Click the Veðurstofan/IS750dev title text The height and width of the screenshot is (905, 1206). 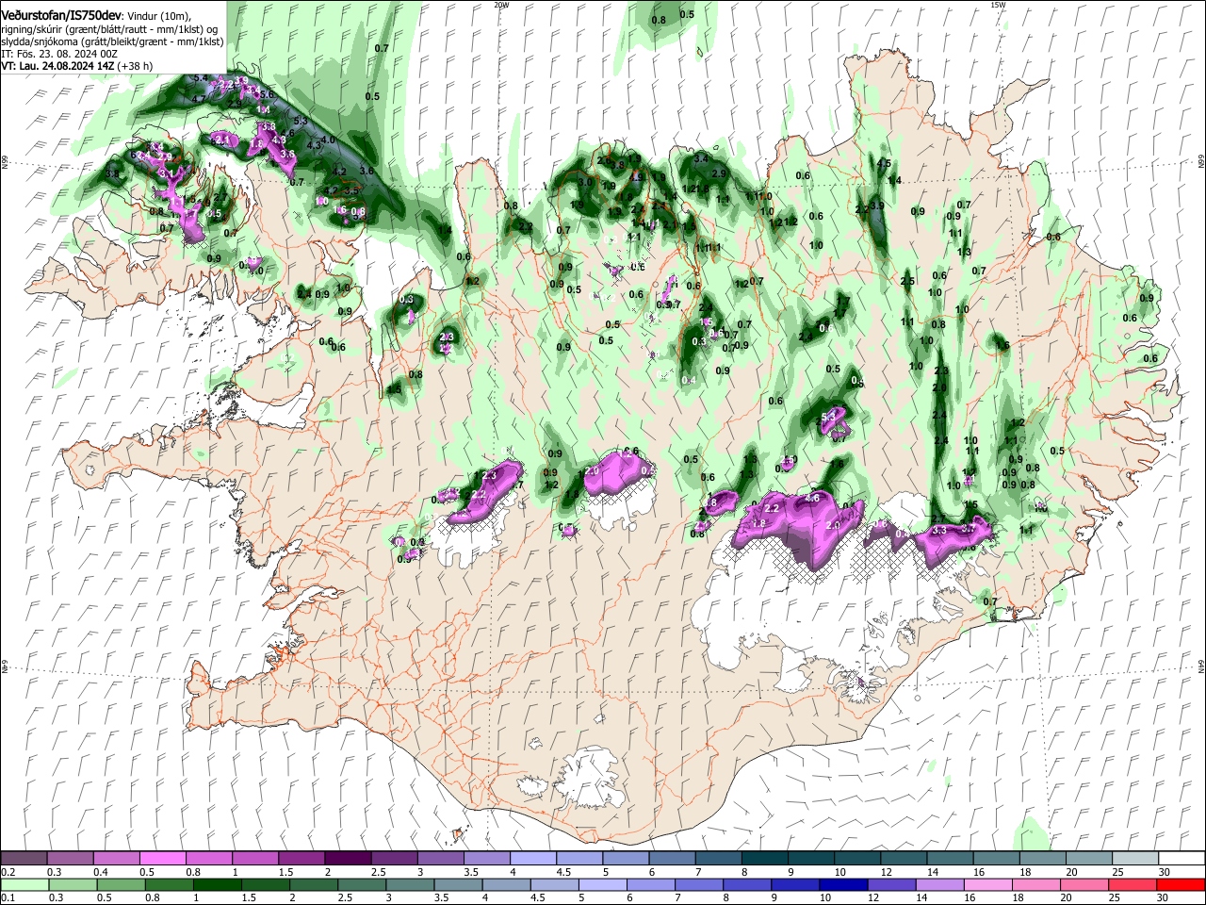61,16
